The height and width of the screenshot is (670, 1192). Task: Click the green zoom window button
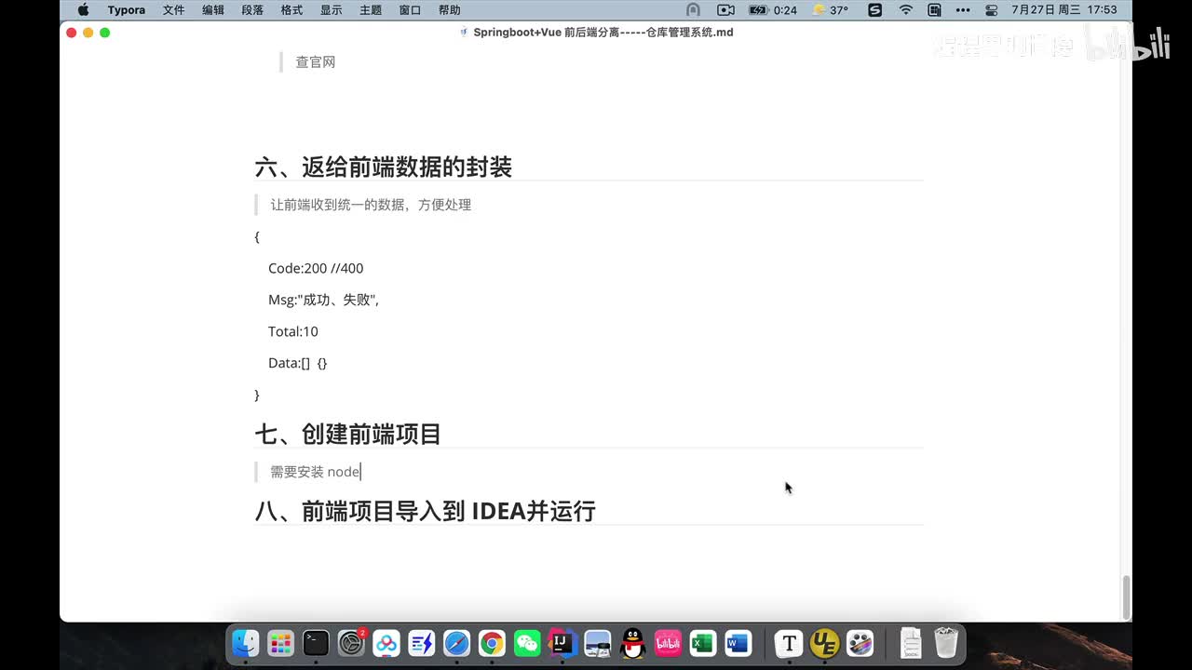click(105, 33)
